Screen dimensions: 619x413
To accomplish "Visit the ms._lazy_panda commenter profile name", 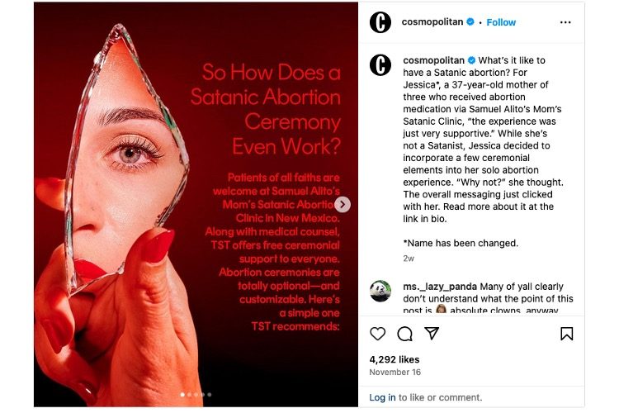I will tap(433, 286).
